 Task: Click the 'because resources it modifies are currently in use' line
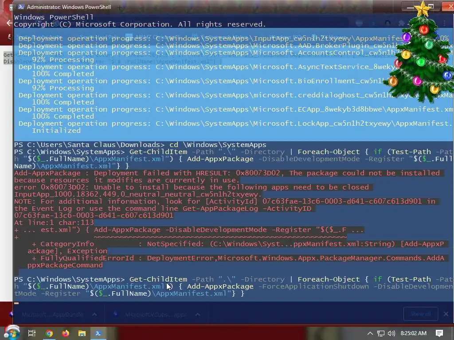pyautogui.click(x=127, y=180)
